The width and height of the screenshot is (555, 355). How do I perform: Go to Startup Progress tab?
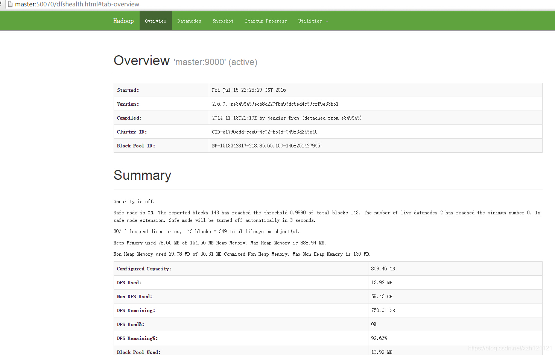click(266, 21)
